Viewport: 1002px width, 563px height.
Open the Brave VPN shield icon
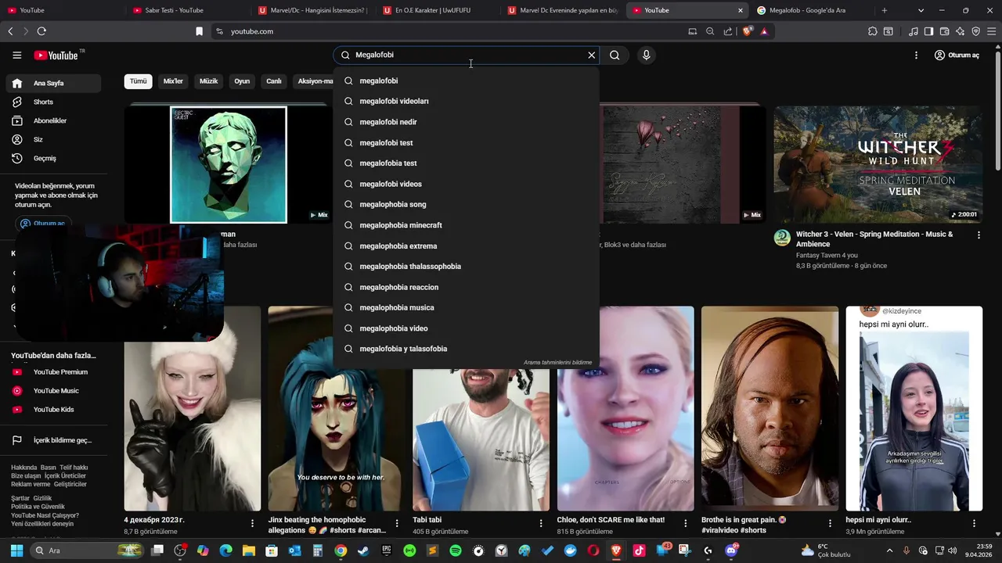(x=976, y=31)
